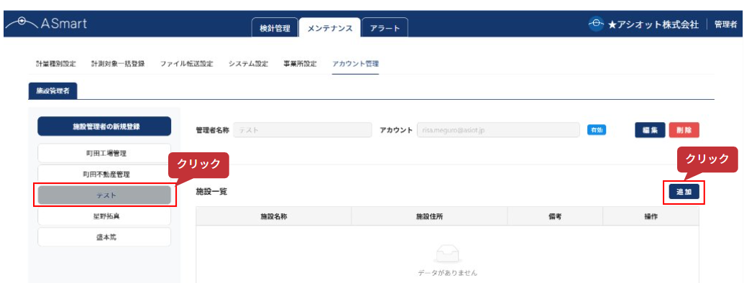Click 施設管理者の新規登録 button

pos(104,126)
